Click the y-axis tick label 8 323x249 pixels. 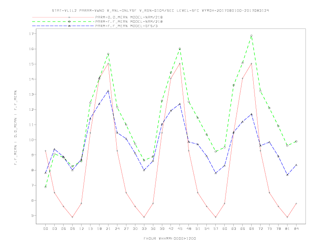tap(32, 170)
